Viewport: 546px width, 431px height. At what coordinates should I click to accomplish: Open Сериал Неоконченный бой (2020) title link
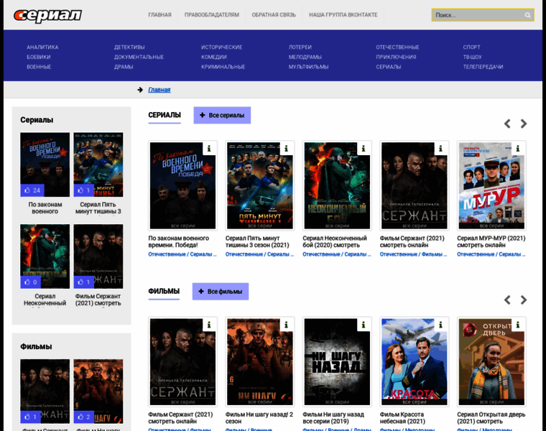pos(335,242)
